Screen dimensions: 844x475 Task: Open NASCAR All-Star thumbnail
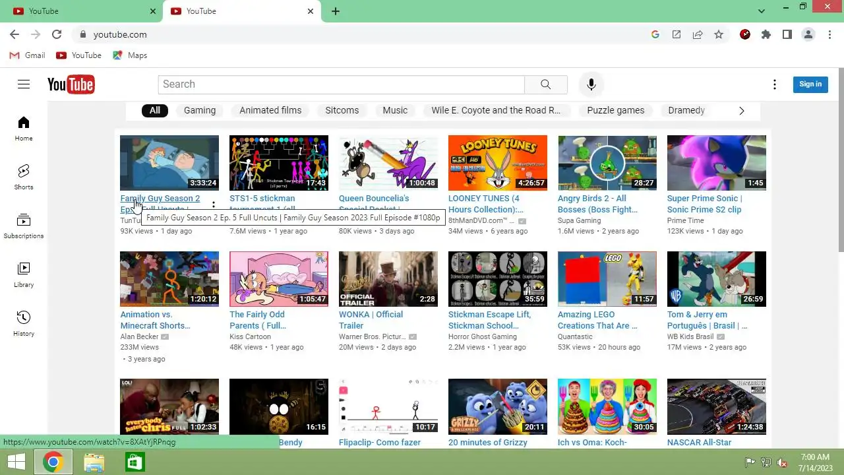pyautogui.click(x=717, y=406)
